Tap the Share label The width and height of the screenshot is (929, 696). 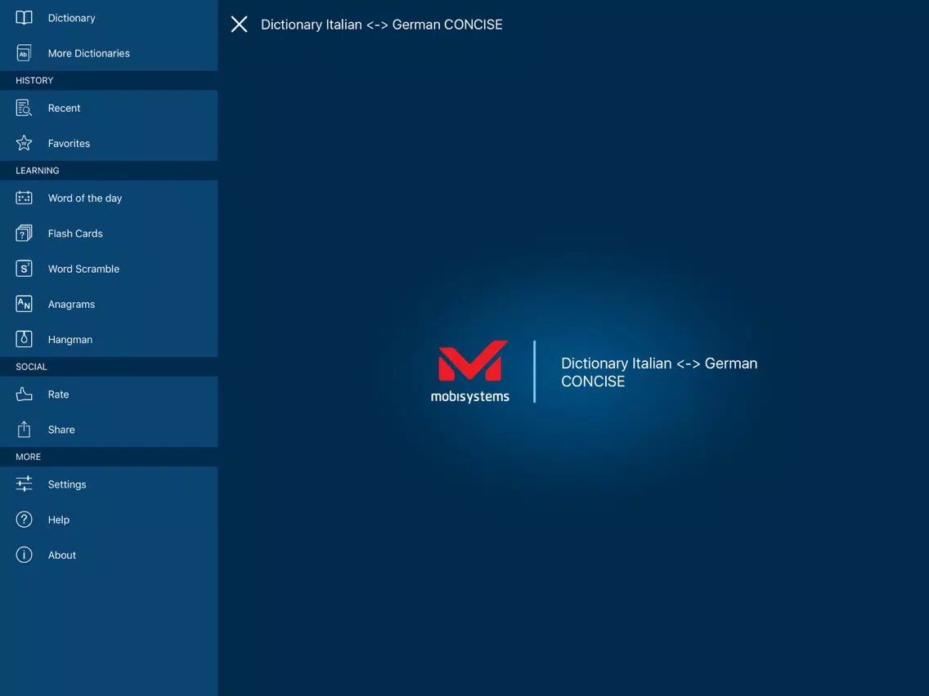point(61,430)
